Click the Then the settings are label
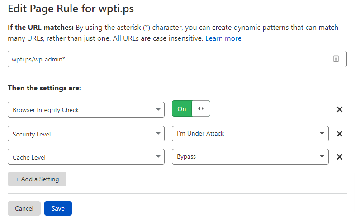 [x=44, y=88]
